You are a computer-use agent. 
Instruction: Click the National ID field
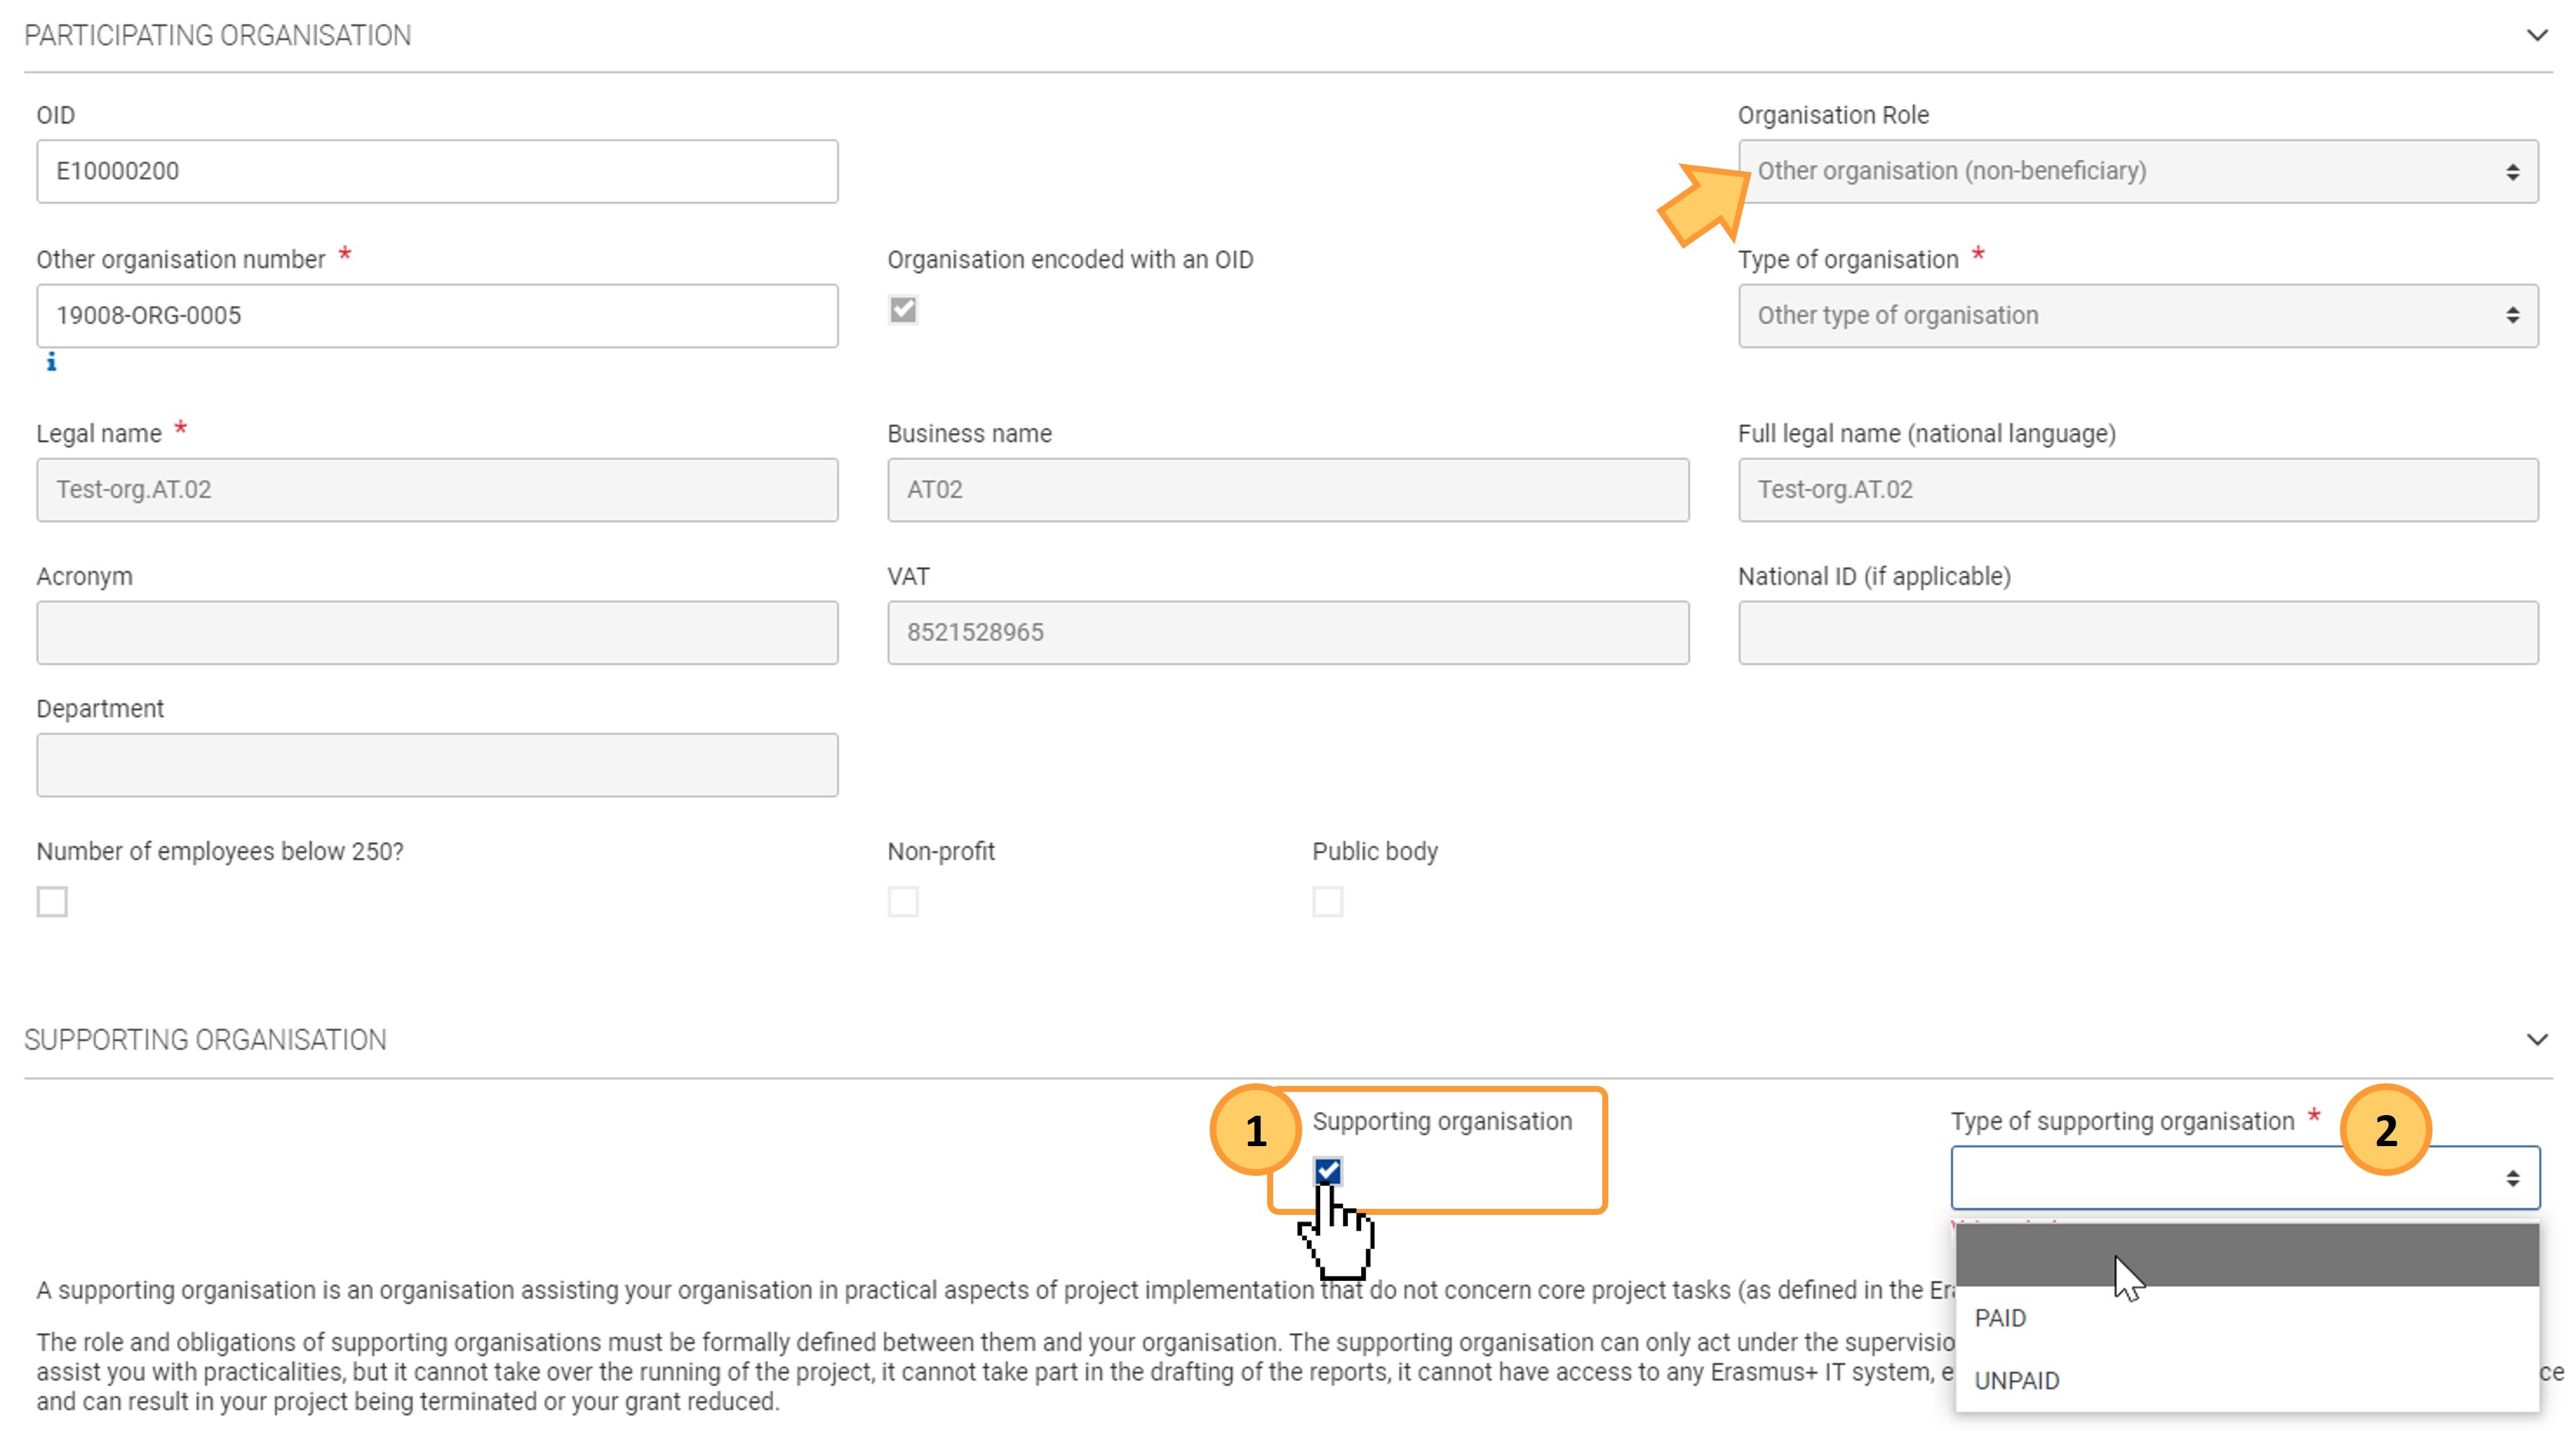[x=2137, y=633]
